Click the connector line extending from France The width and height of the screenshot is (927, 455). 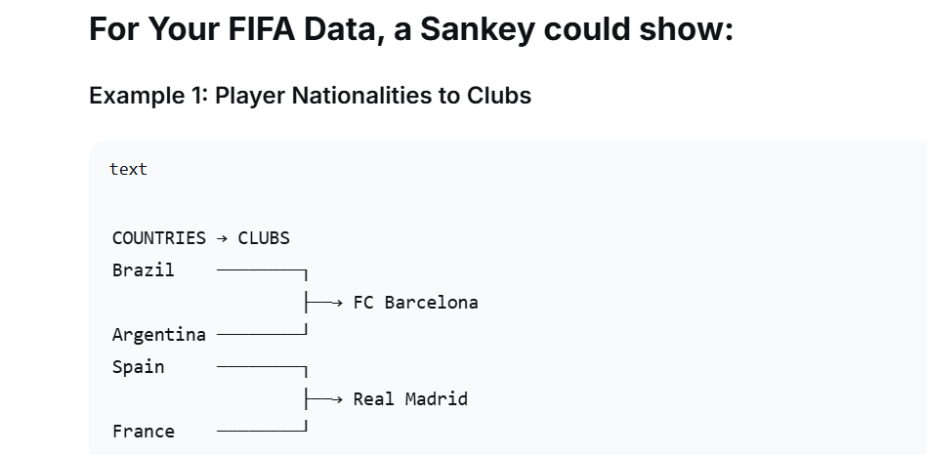point(260,432)
